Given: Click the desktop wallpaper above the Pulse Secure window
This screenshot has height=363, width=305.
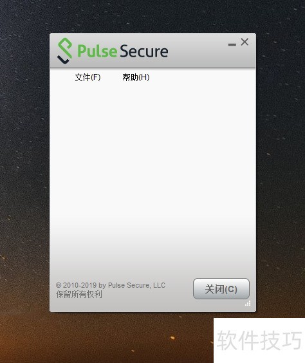Looking at the screenshot, I should [152, 16].
